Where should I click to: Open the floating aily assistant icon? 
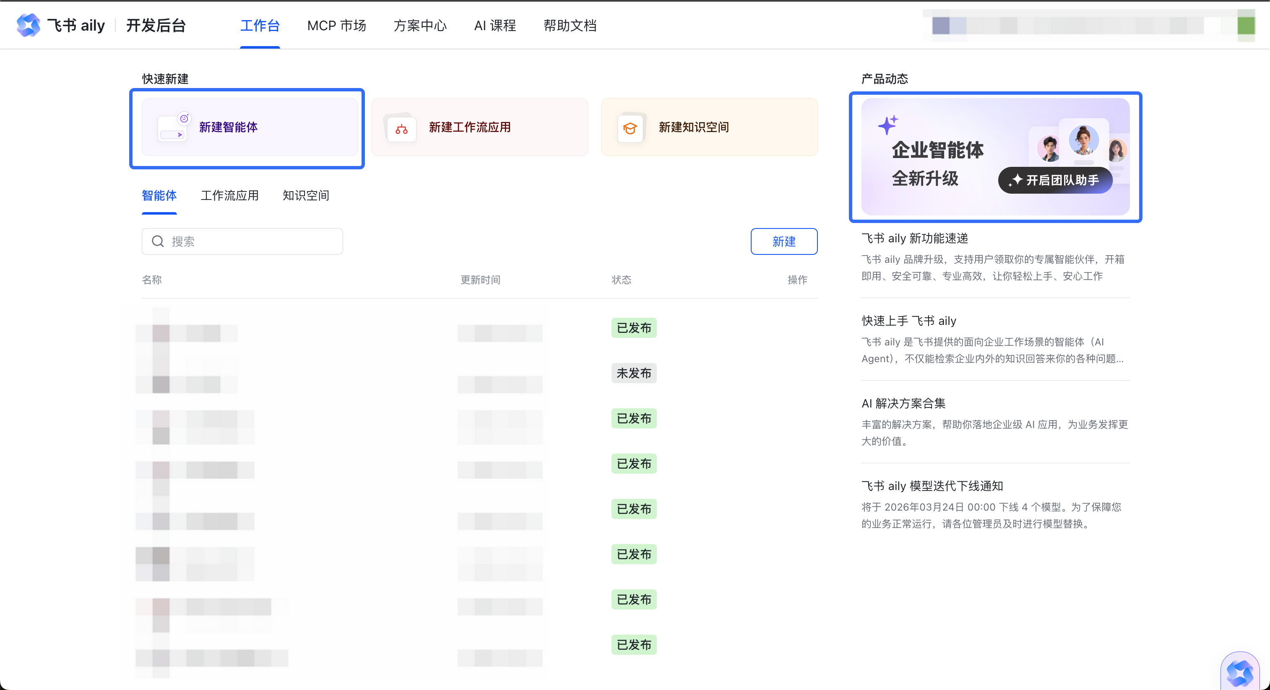pyautogui.click(x=1239, y=672)
